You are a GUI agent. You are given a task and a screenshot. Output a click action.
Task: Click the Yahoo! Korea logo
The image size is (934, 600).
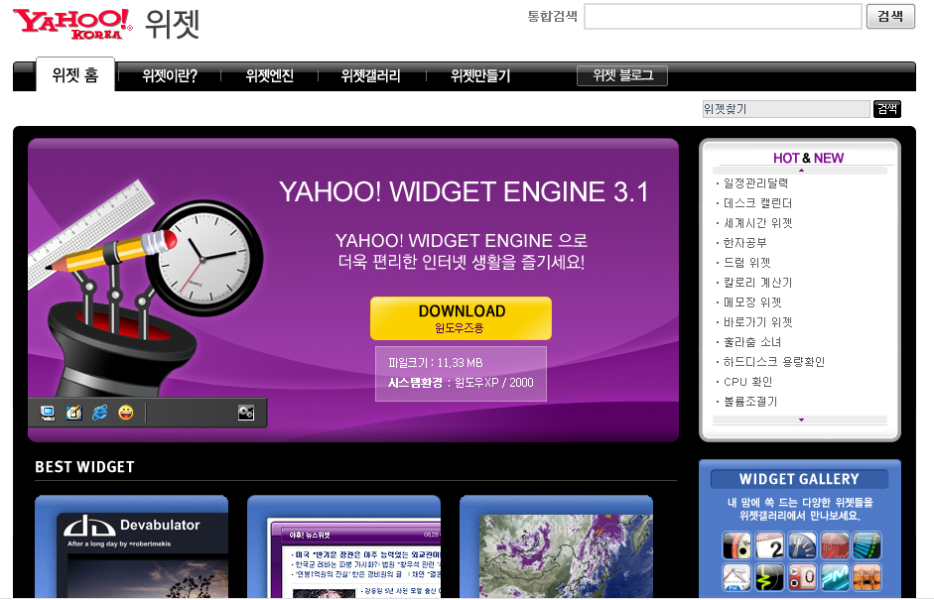(72, 24)
